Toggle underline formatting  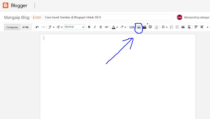(101, 27)
